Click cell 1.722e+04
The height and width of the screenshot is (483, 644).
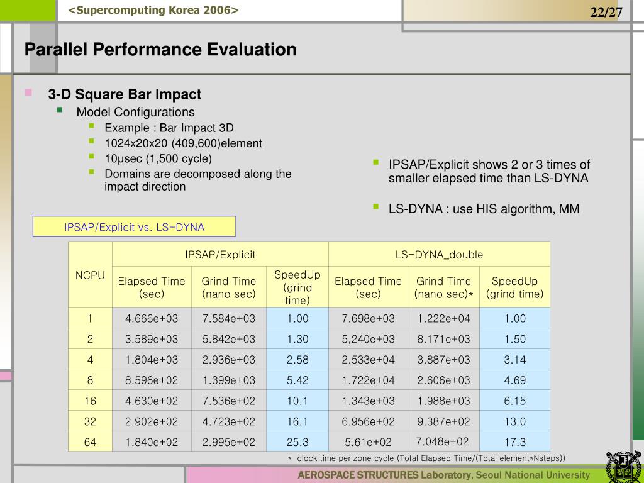(x=369, y=380)
